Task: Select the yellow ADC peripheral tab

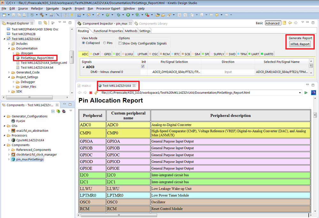Action: 84,54
